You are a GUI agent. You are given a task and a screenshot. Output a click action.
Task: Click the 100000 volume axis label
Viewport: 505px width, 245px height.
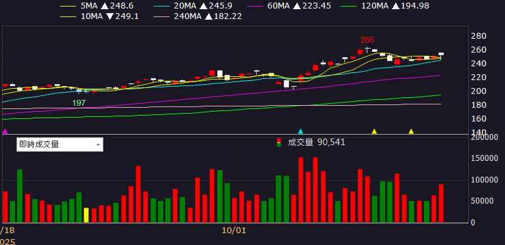484,180
